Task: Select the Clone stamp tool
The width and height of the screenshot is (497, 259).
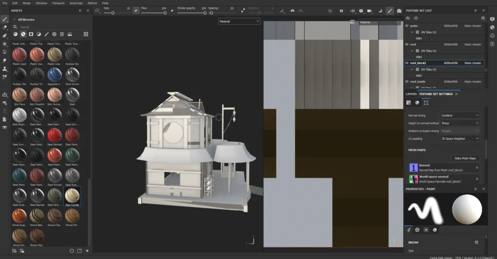Action: [x=5, y=69]
